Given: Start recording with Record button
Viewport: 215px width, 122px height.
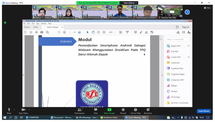Looking at the screenshot, I should pos(123,111).
